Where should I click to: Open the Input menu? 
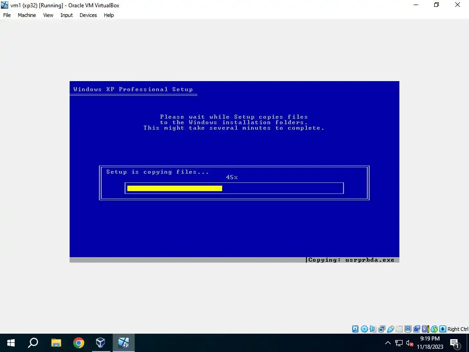point(66,15)
